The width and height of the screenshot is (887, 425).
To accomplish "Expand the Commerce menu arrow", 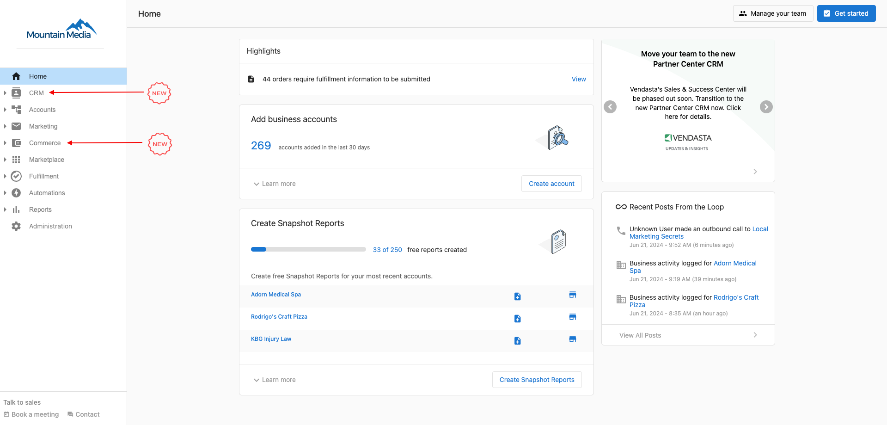I will [x=5, y=143].
